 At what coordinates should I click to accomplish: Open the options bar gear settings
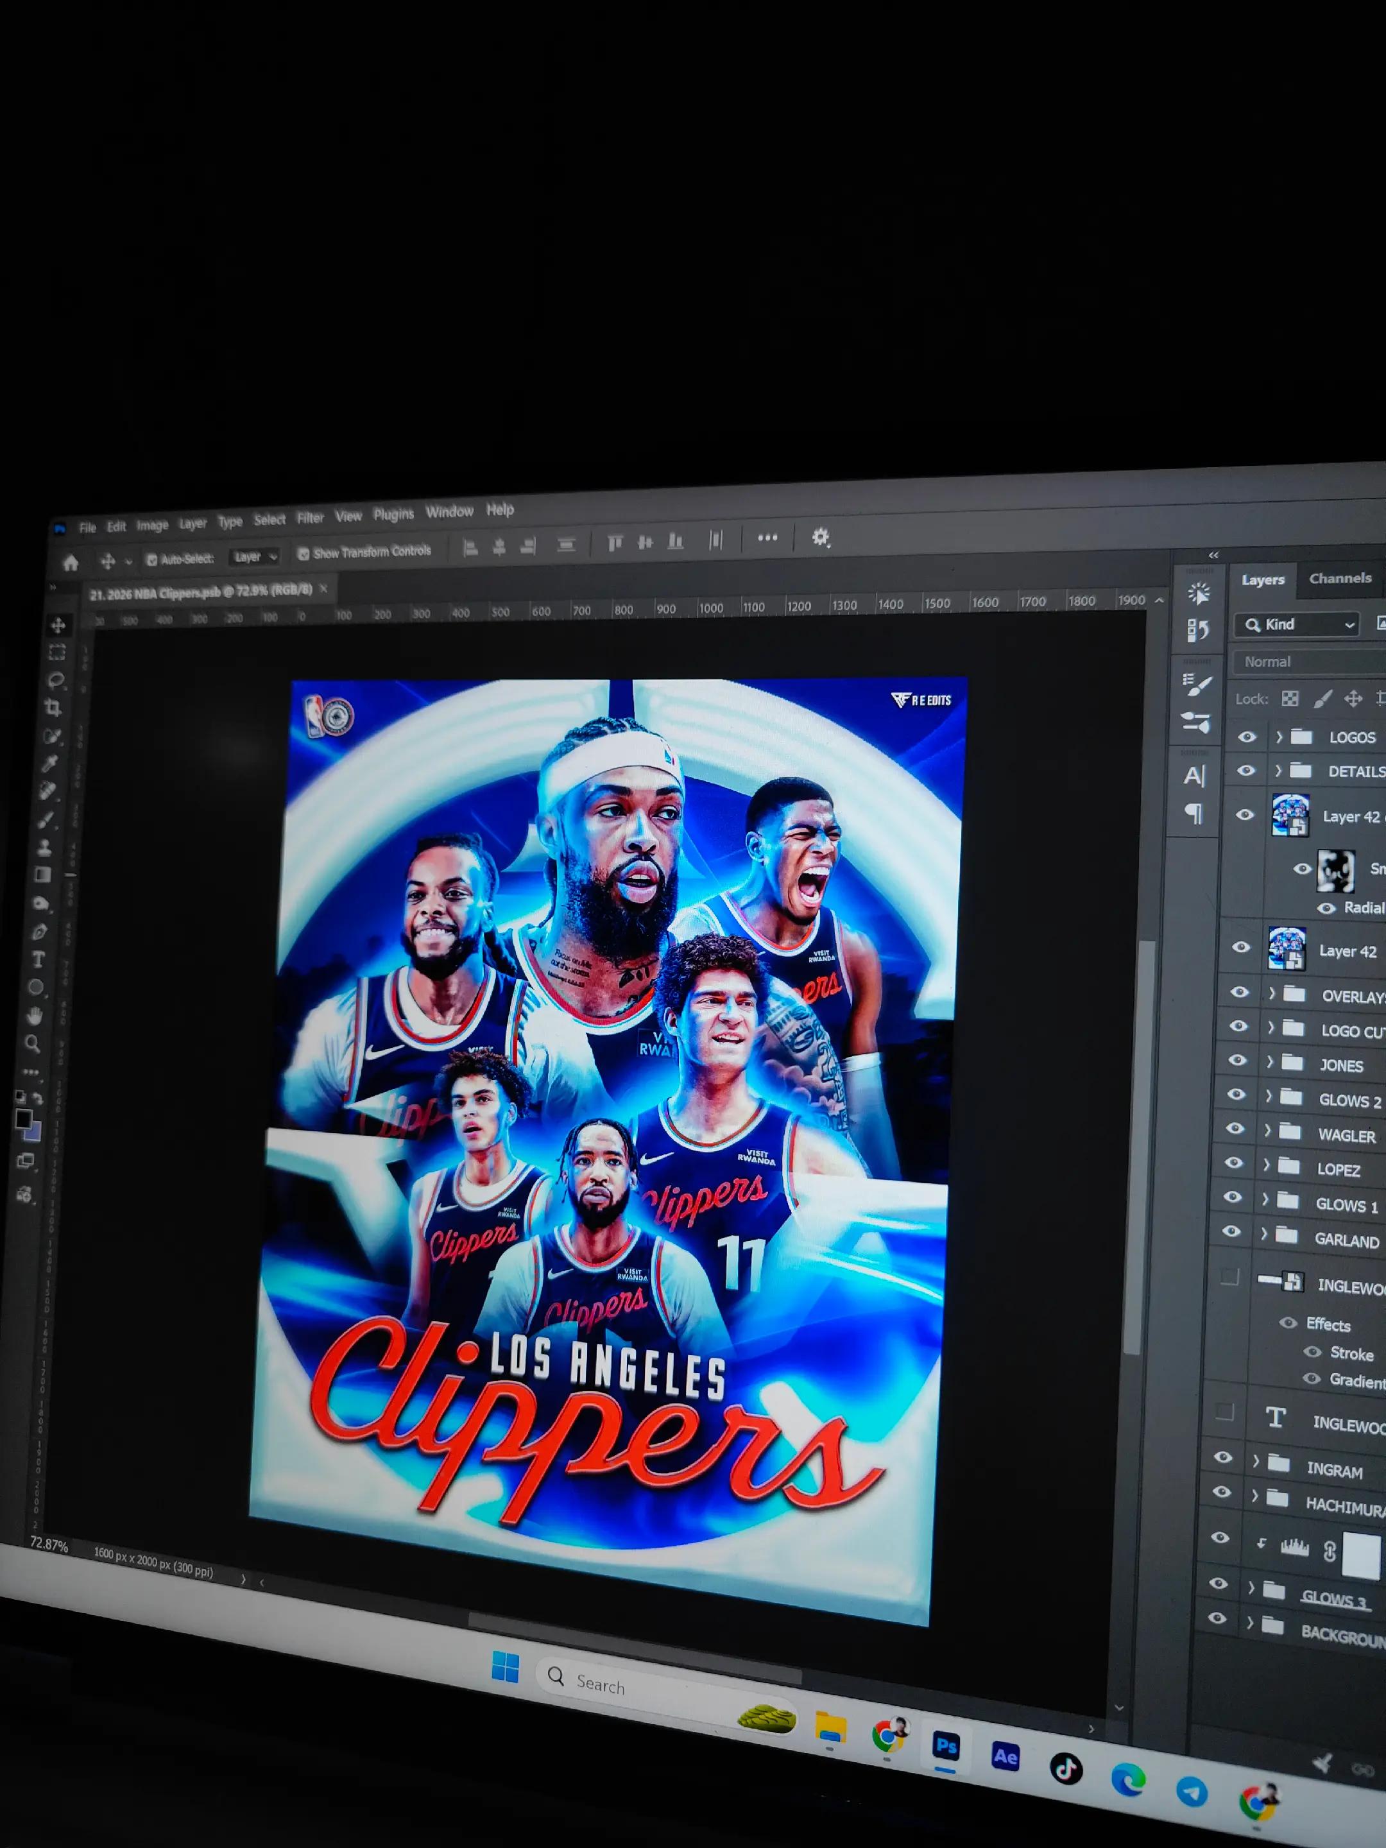(821, 537)
